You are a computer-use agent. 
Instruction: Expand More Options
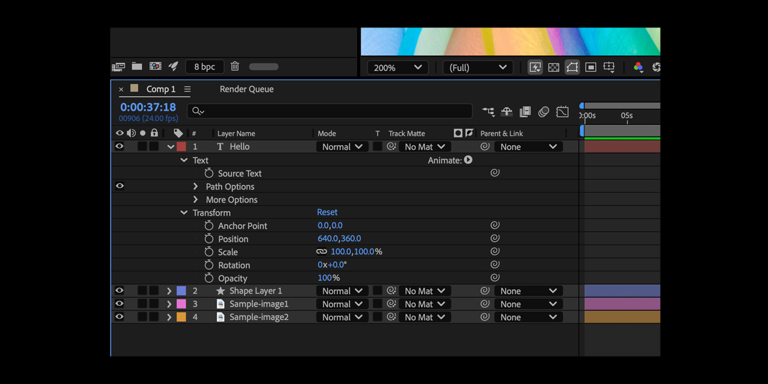(196, 200)
